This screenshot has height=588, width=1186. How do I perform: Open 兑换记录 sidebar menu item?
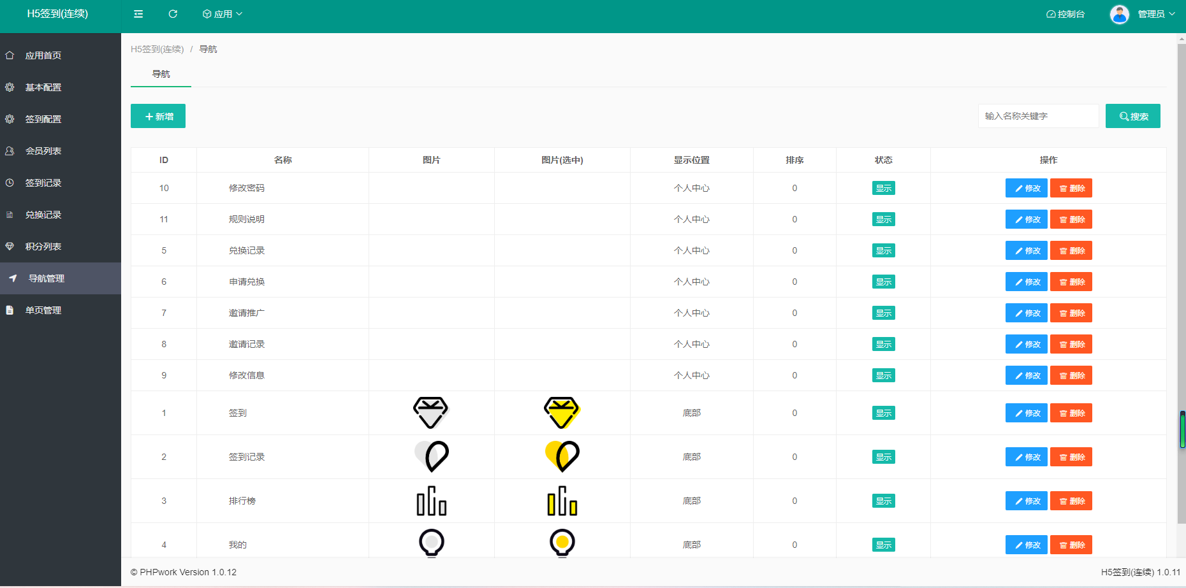click(x=61, y=215)
